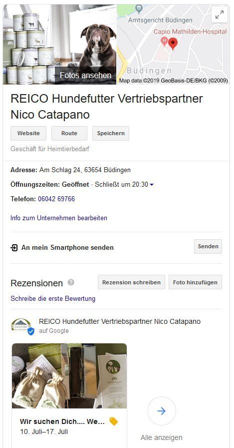Image resolution: width=234 pixels, height=448 pixels.
Task: Expand the map with the fullscreen arrows icon
Action: click(x=220, y=15)
